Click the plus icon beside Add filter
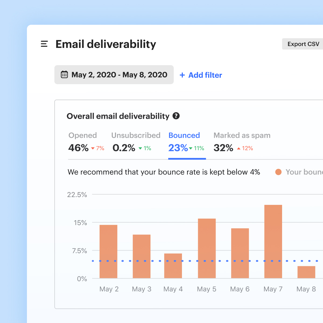 (x=182, y=75)
